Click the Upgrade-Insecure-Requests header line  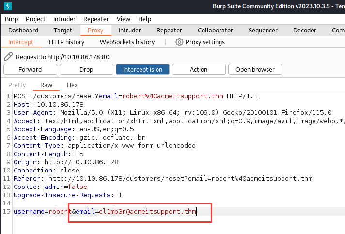pos(67,195)
